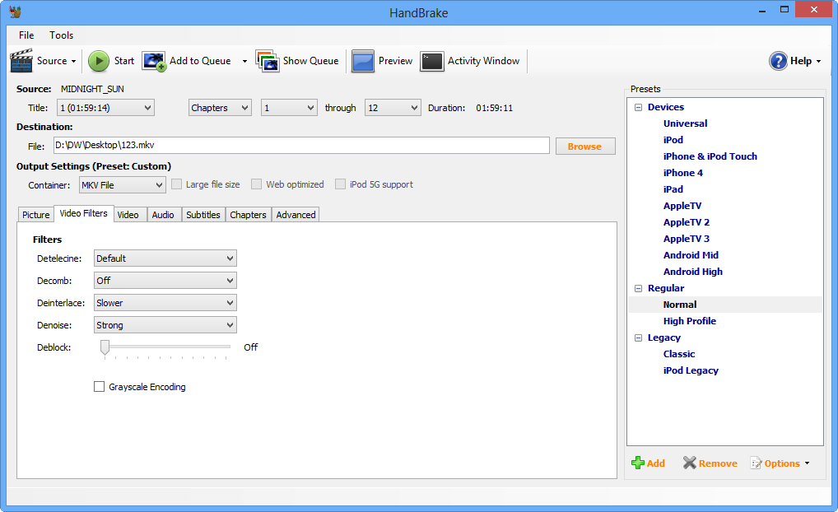Click the Add to Queue icon
The image size is (838, 512).
coord(154,61)
